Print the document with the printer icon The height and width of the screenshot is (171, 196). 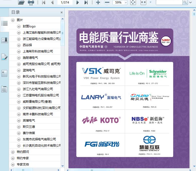[x=31, y=2]
